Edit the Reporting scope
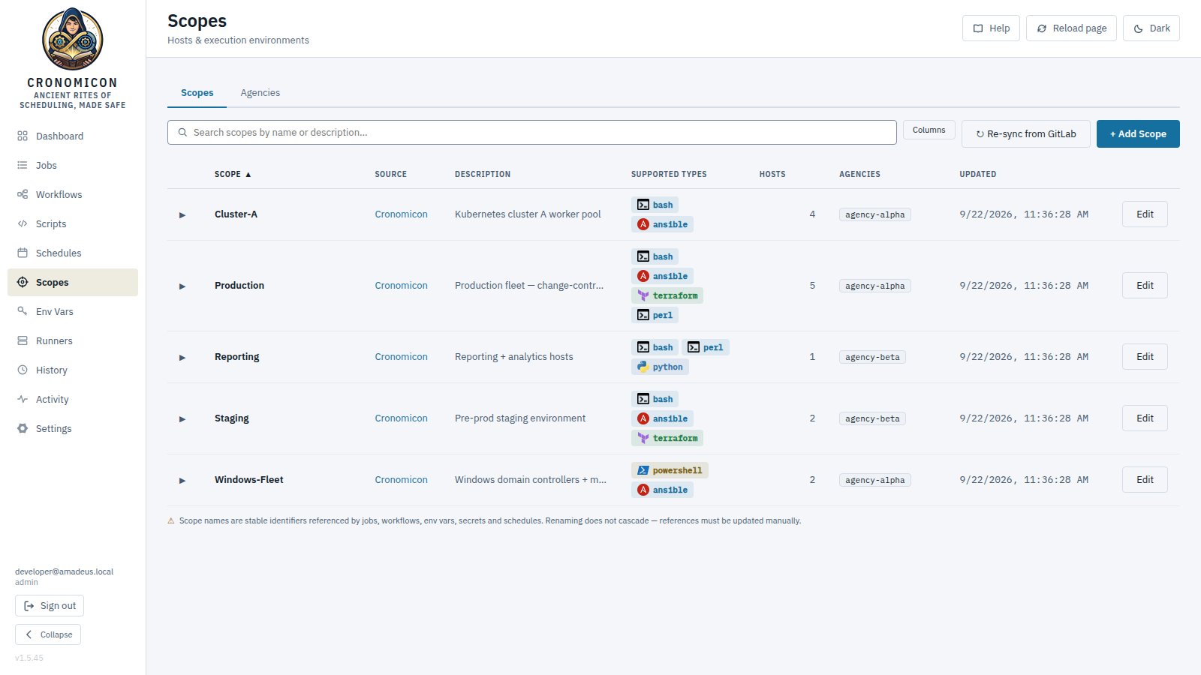The height and width of the screenshot is (675, 1201). [x=1145, y=357]
